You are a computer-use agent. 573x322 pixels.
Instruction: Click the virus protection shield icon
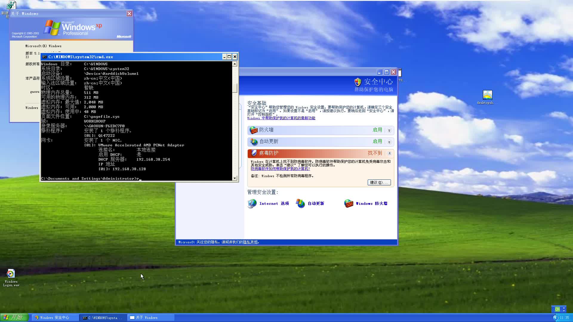254,153
